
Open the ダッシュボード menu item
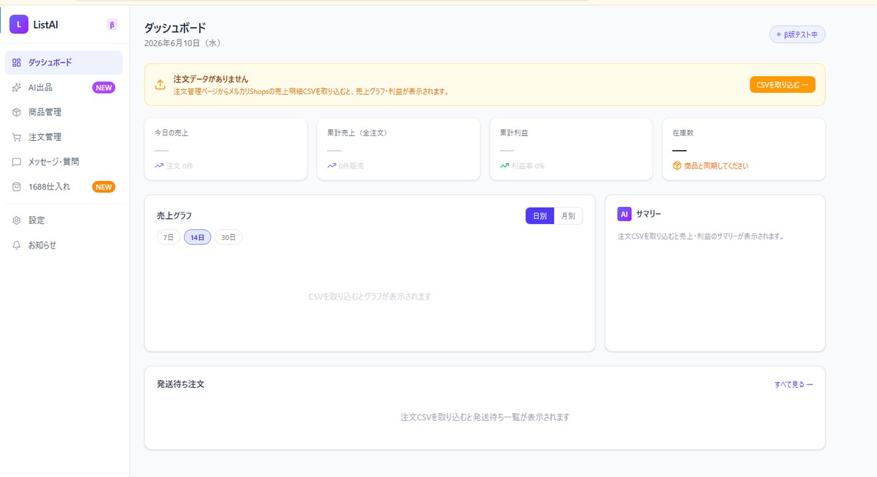tap(63, 62)
